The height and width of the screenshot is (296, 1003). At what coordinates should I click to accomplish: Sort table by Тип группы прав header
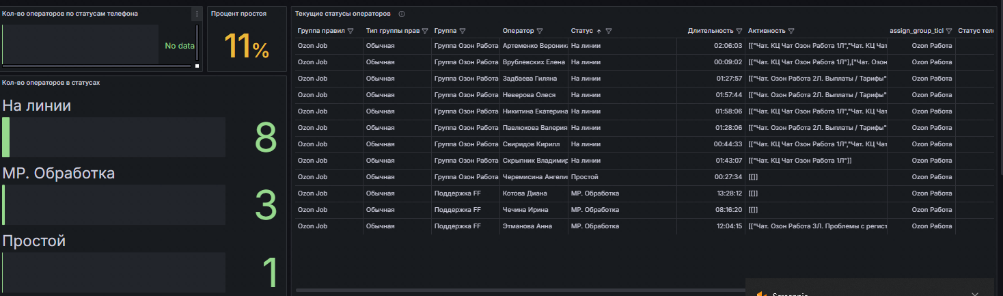tap(392, 31)
